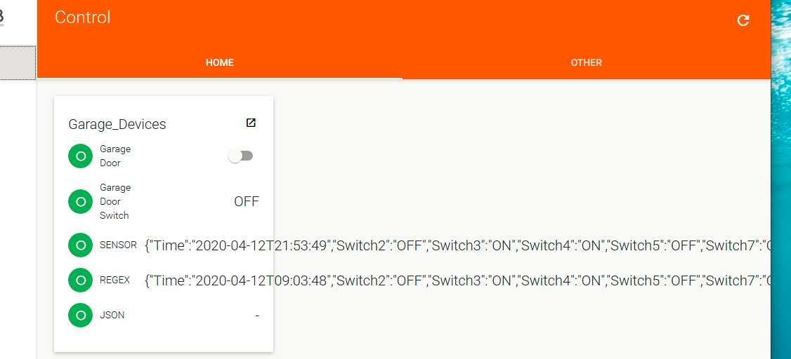Click the green JSON item icon
791x359 pixels.
tap(81, 316)
